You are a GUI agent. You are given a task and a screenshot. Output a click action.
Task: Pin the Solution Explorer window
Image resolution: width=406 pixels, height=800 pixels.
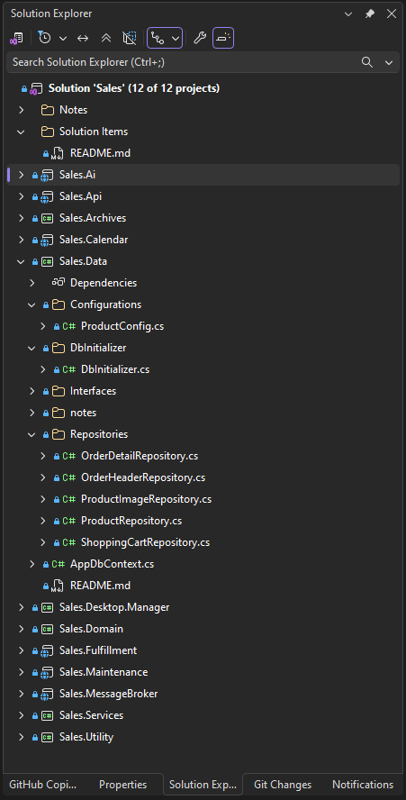point(370,14)
